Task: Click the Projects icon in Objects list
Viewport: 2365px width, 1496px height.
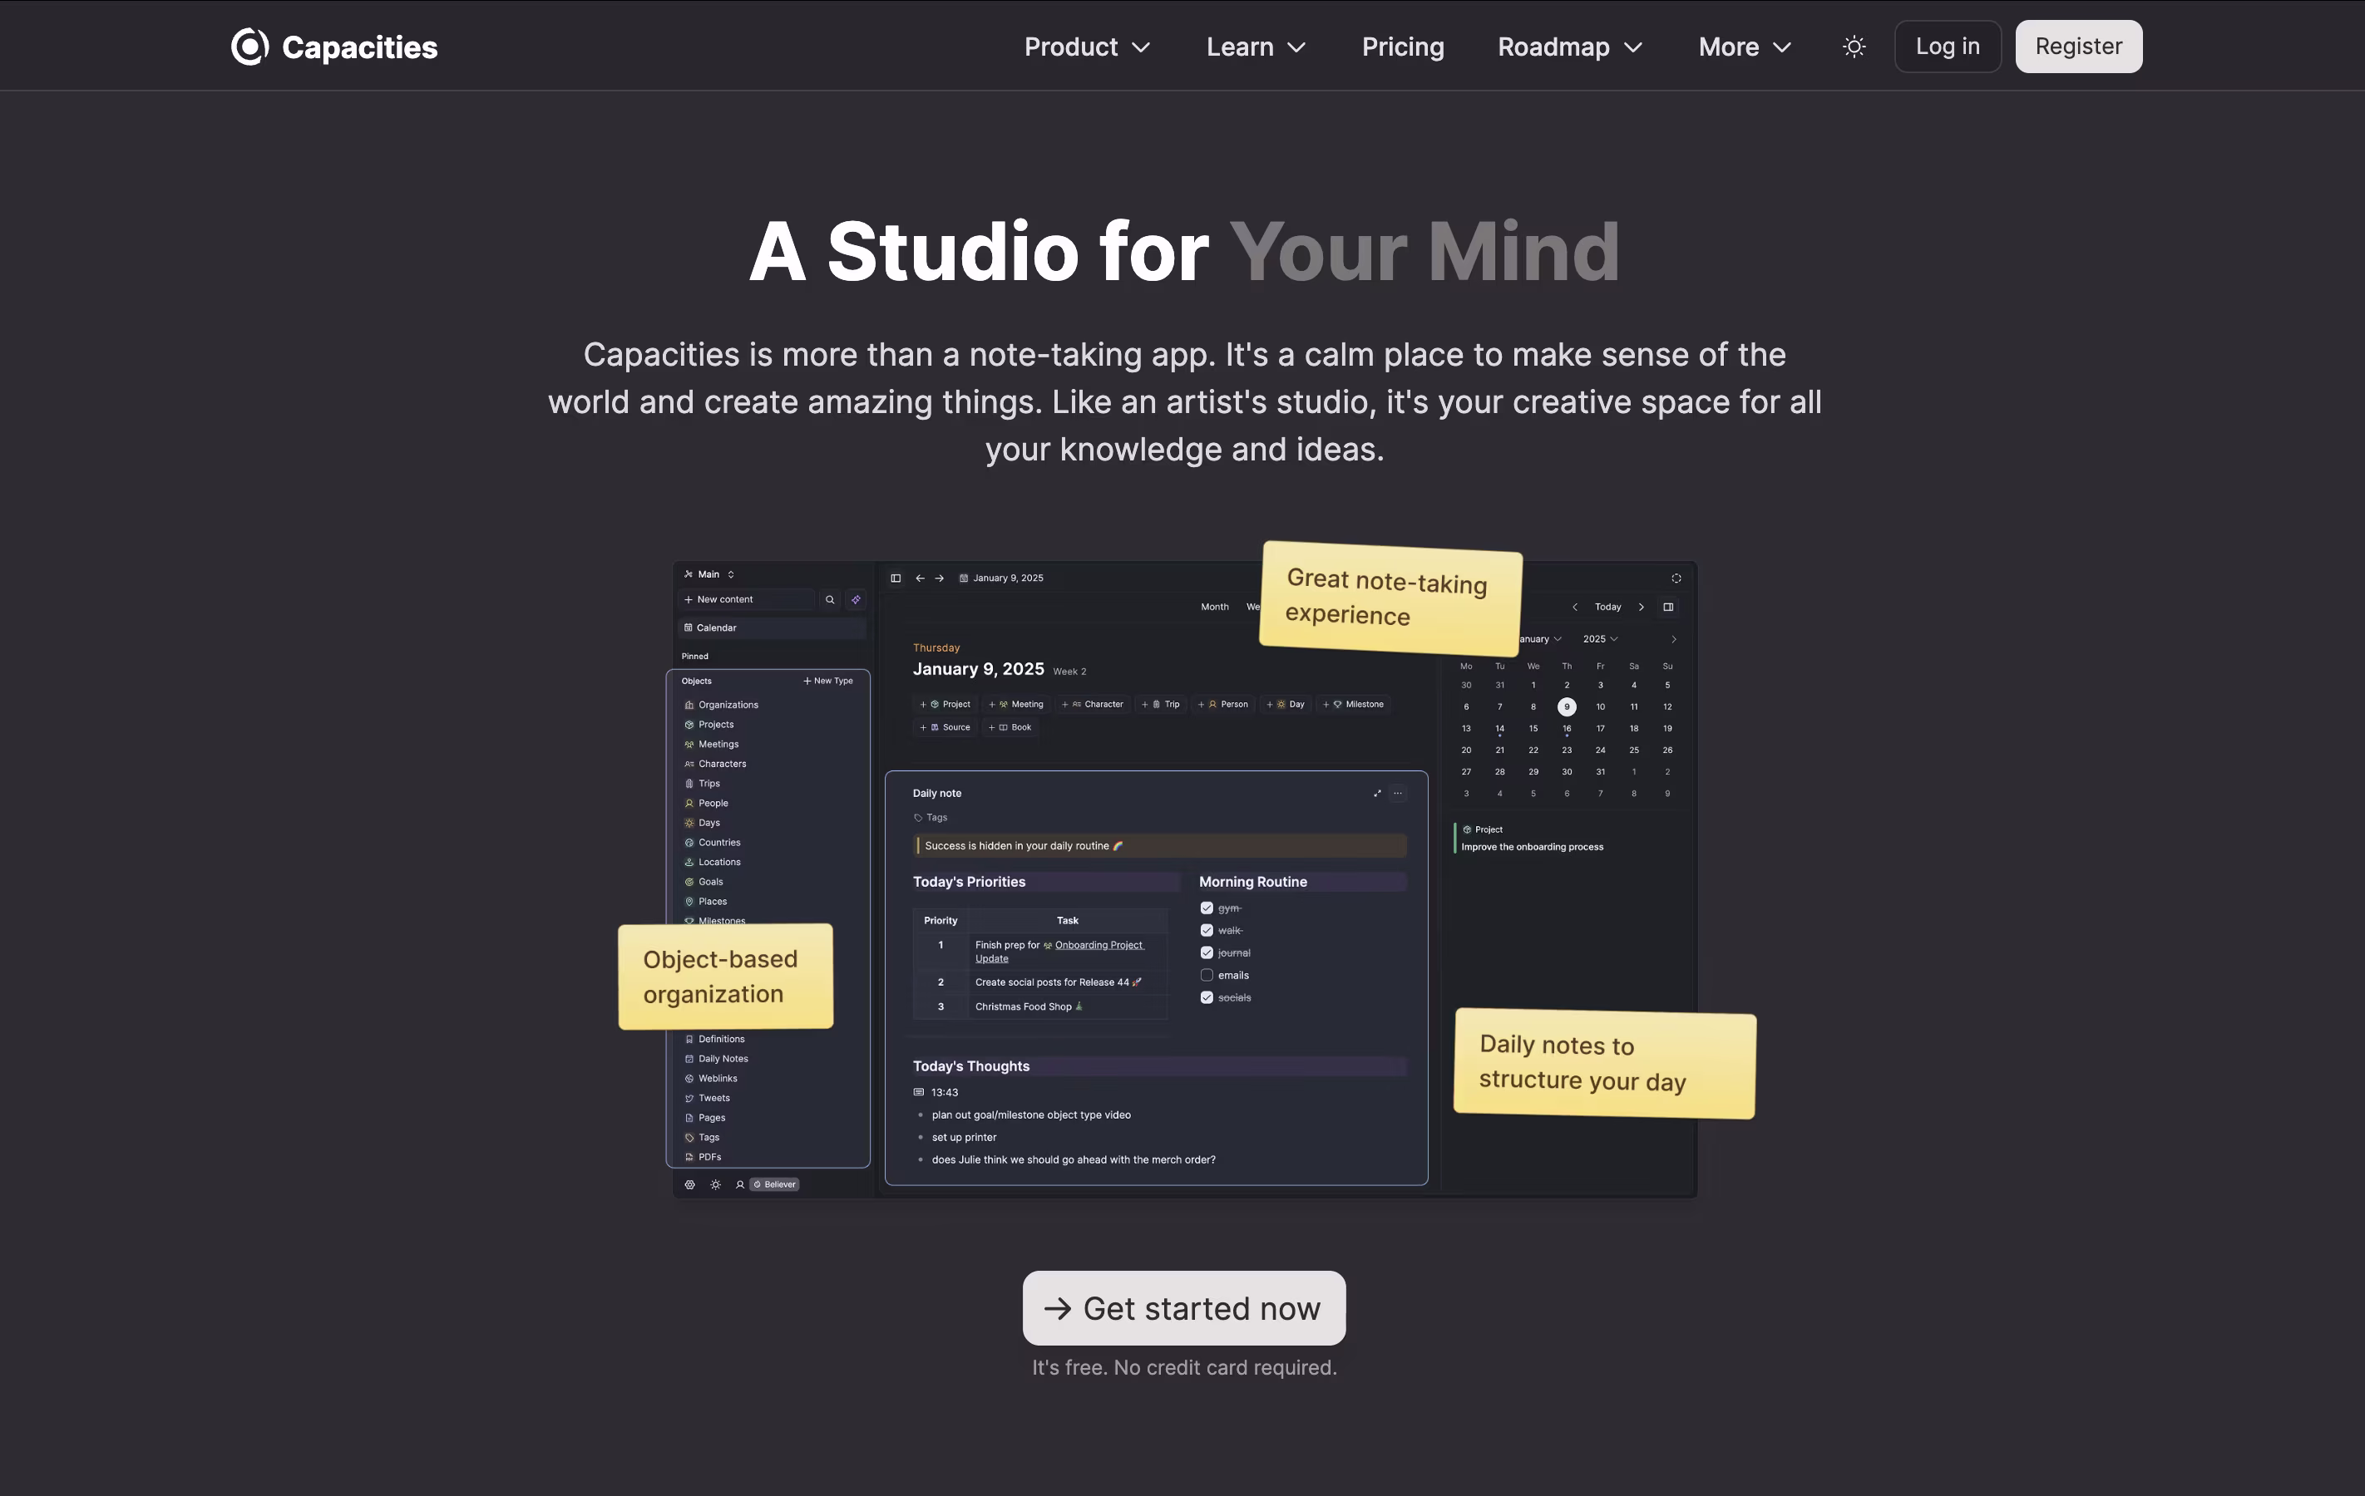Action: (x=689, y=725)
